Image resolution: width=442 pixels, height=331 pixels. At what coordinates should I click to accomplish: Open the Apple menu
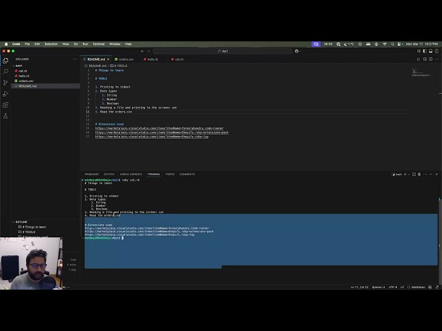[x=6, y=44]
